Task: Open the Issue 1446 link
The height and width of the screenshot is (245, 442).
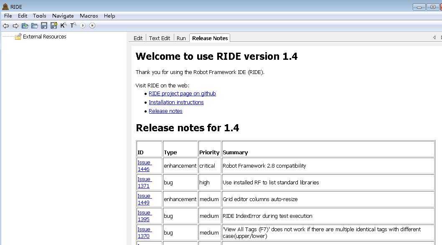Action: 144,166
